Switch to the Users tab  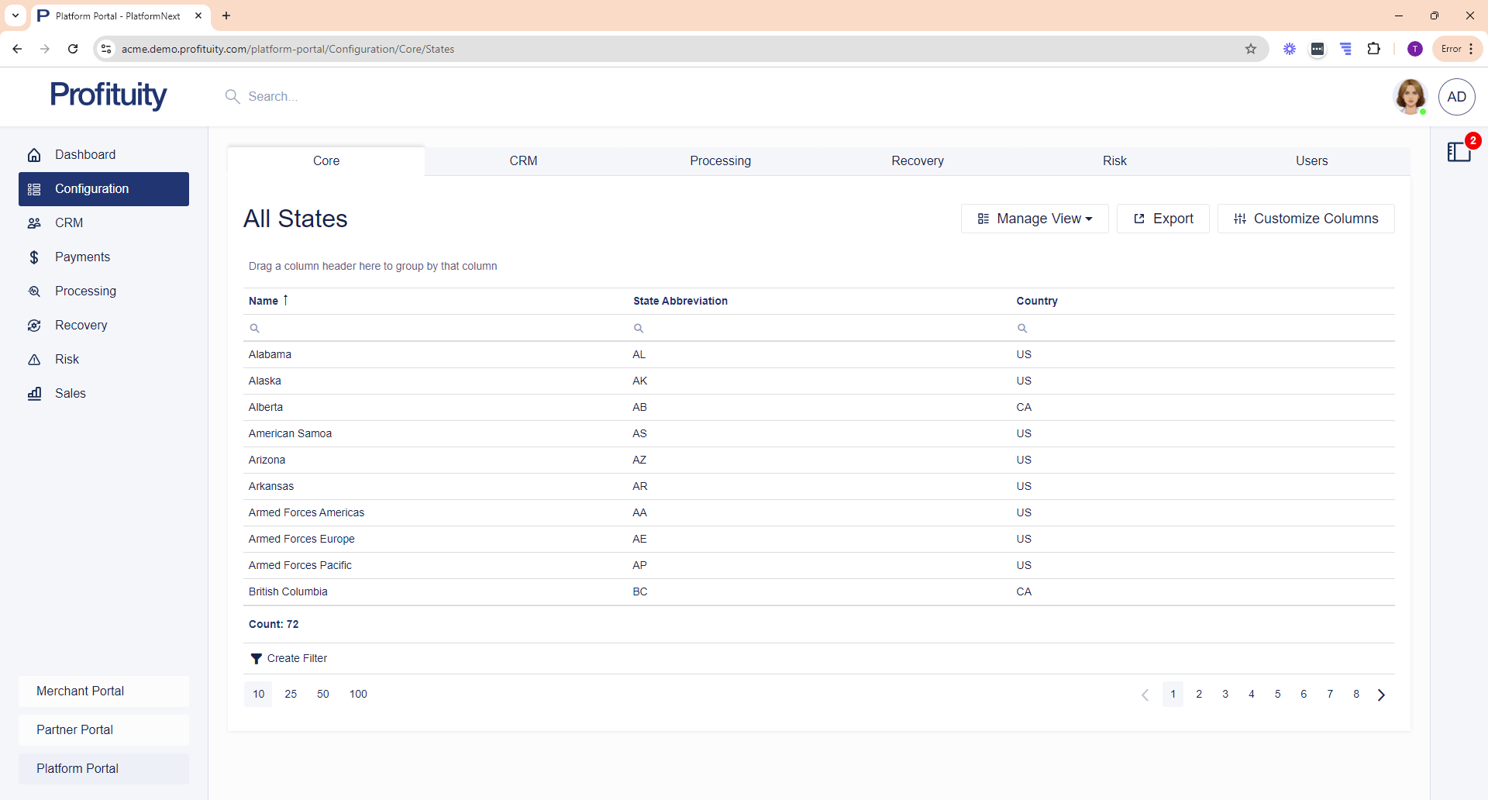pyautogui.click(x=1311, y=161)
